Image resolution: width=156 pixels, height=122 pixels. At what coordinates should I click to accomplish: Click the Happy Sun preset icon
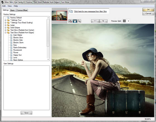(11, 55)
